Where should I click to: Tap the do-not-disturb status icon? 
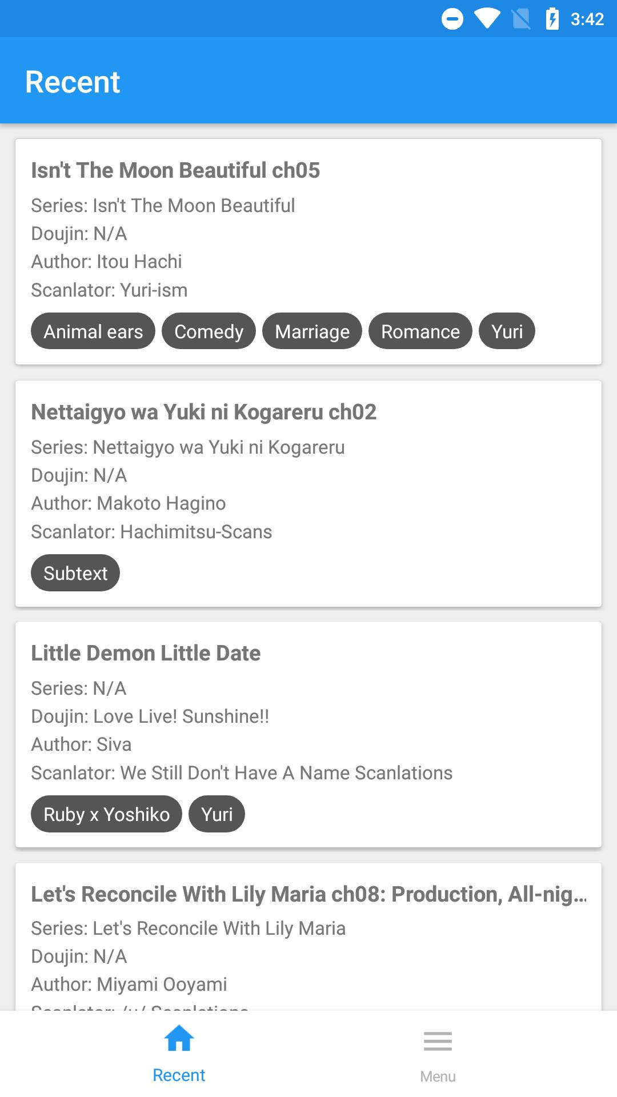point(452,19)
